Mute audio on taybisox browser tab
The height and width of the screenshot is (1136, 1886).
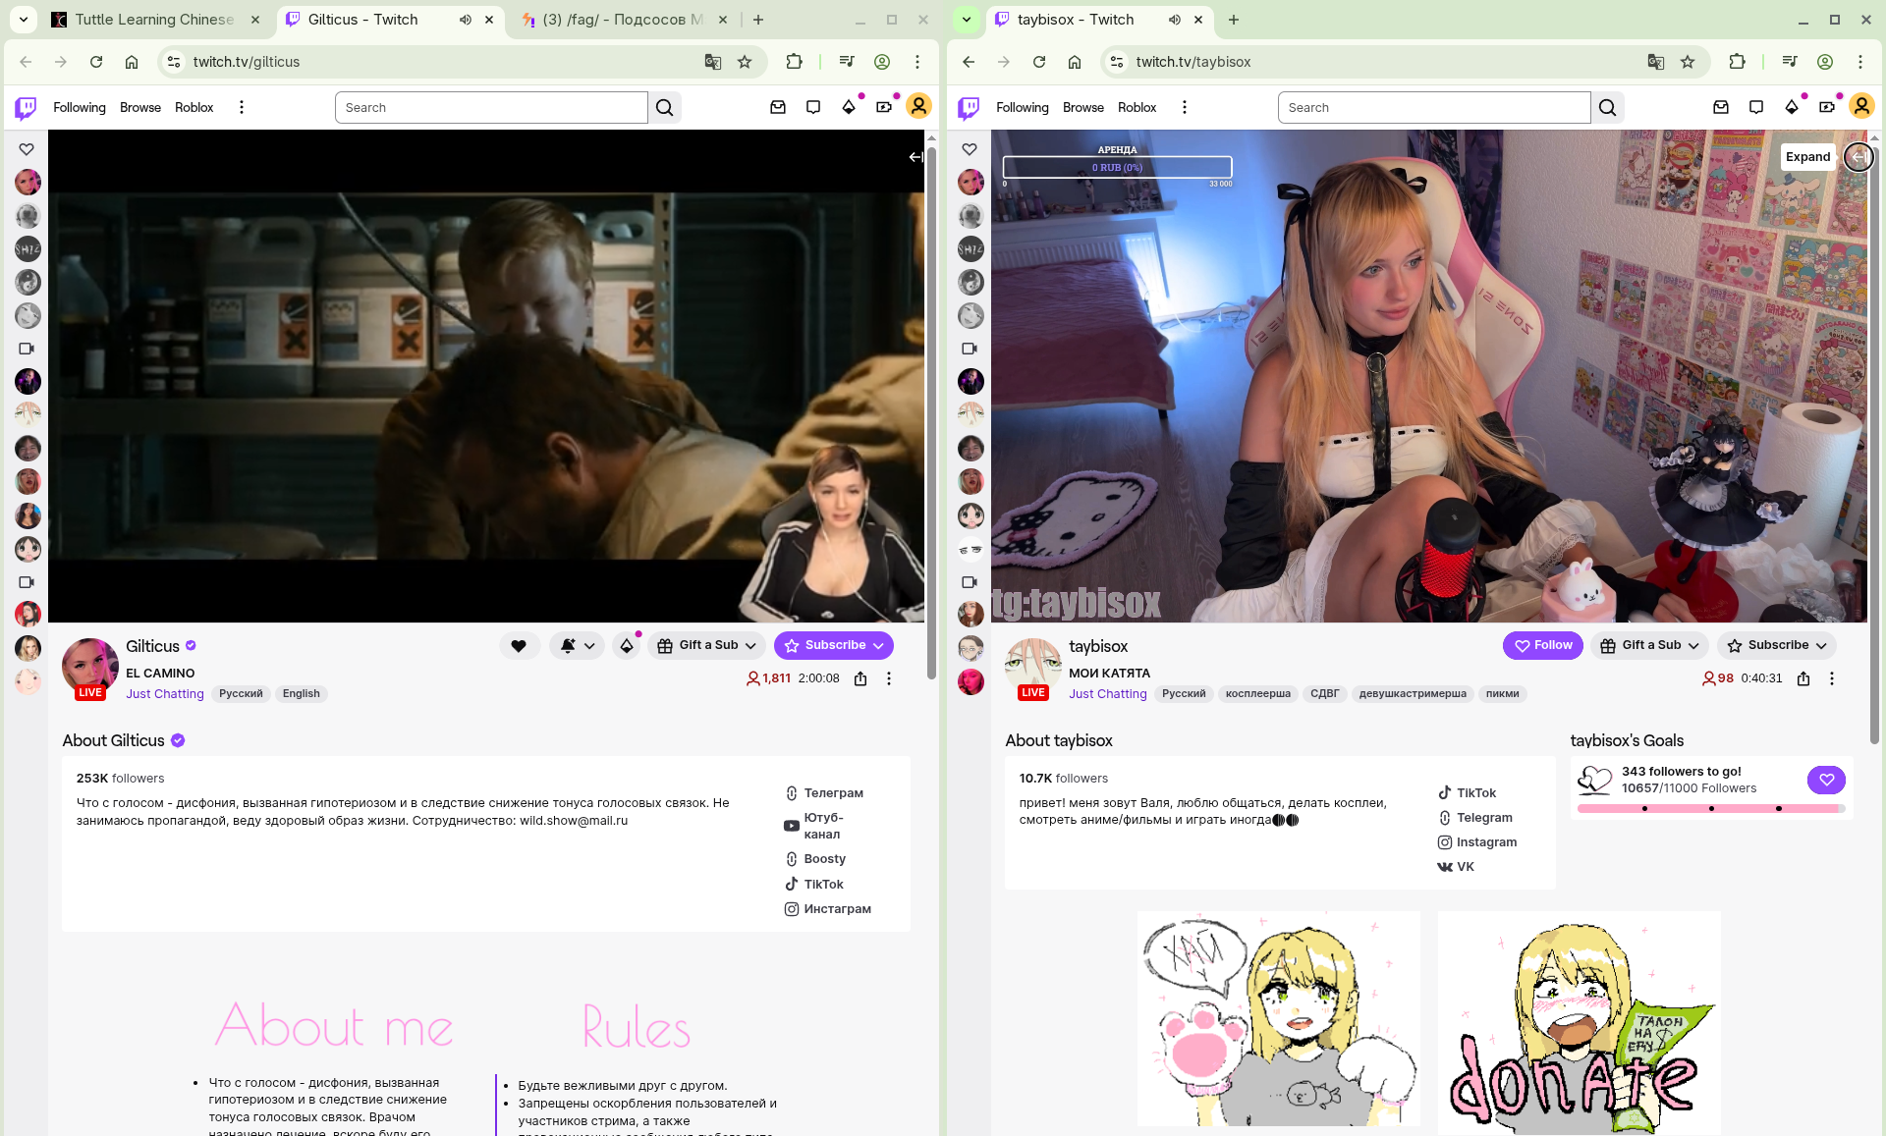tap(1175, 20)
